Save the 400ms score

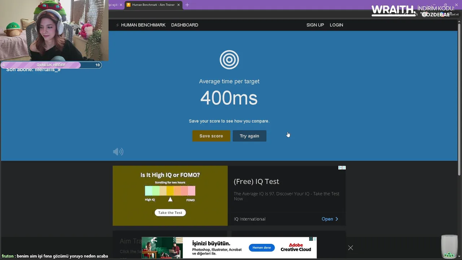click(211, 136)
